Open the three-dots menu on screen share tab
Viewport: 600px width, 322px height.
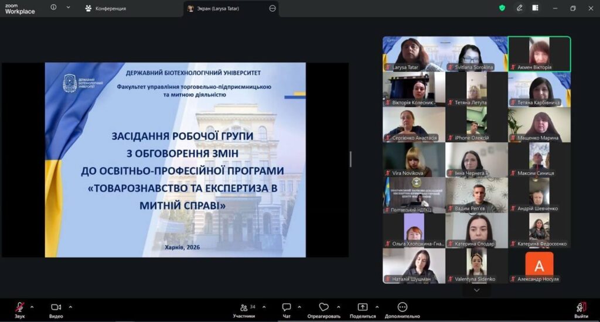pos(272,9)
